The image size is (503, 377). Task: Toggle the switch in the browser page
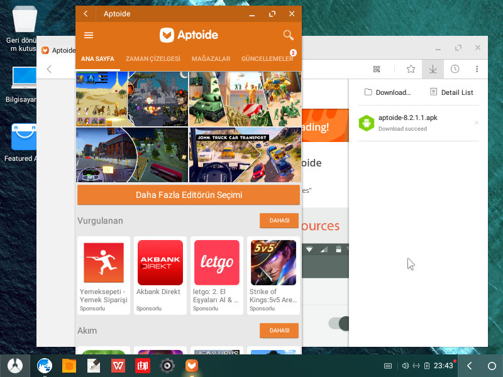point(339,324)
